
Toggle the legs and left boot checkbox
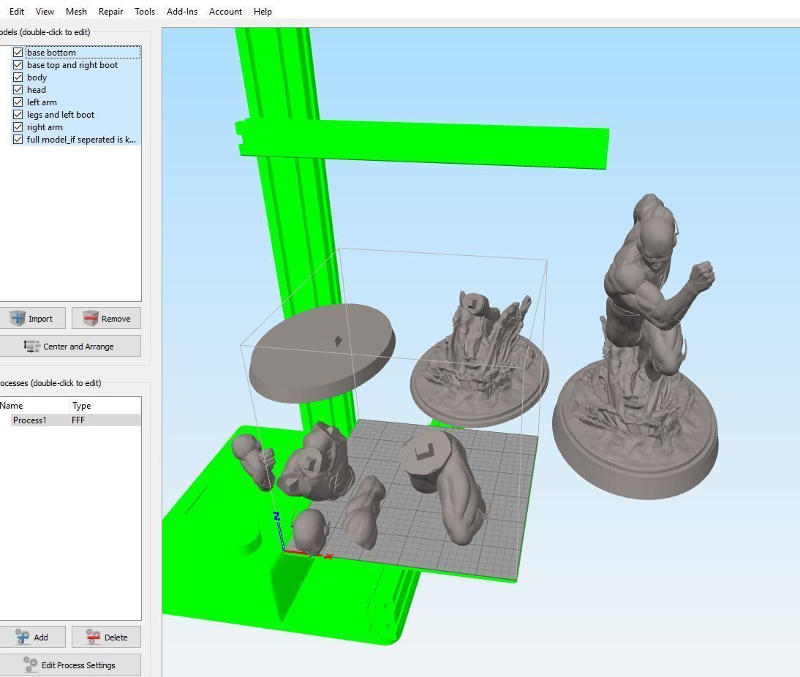click(x=18, y=114)
